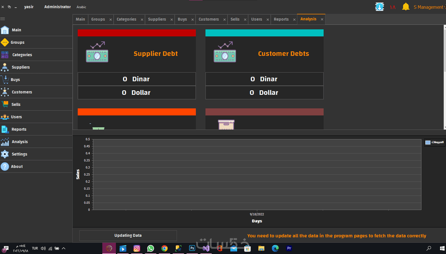Image resolution: width=446 pixels, height=254 pixels.
Task: Switch to the Main tab
Action: click(80, 19)
